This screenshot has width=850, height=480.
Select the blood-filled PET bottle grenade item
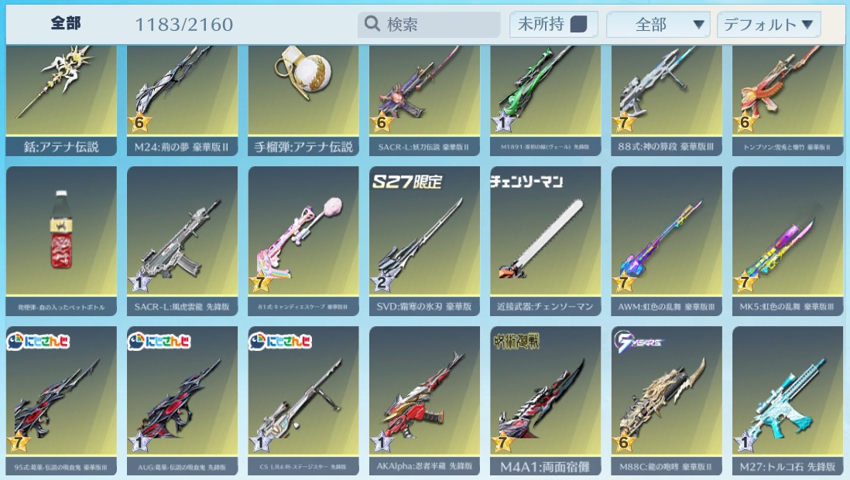coord(61,241)
